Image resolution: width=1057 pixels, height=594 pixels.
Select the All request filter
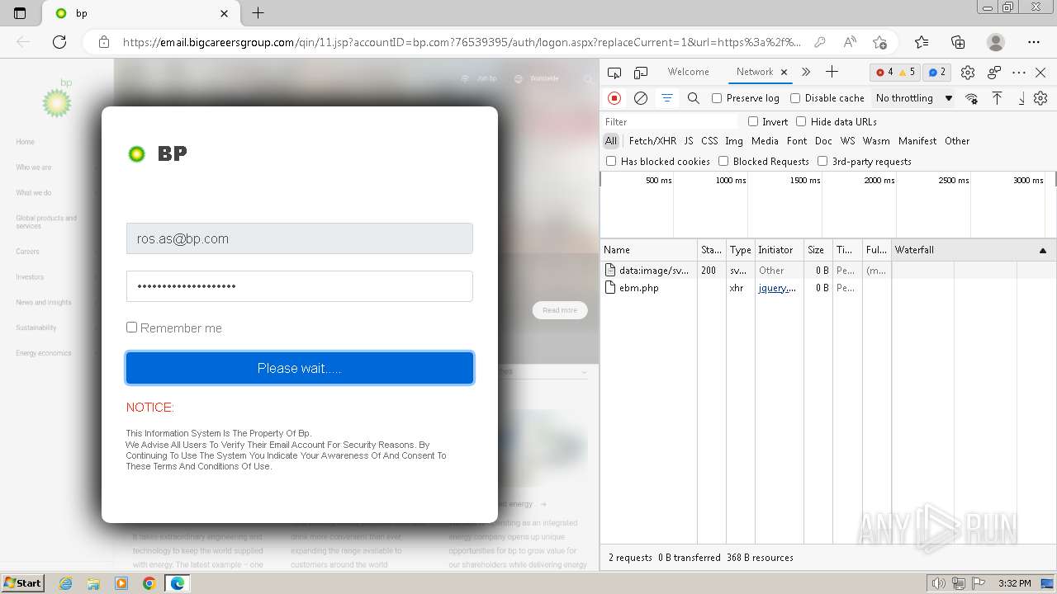pyautogui.click(x=611, y=141)
